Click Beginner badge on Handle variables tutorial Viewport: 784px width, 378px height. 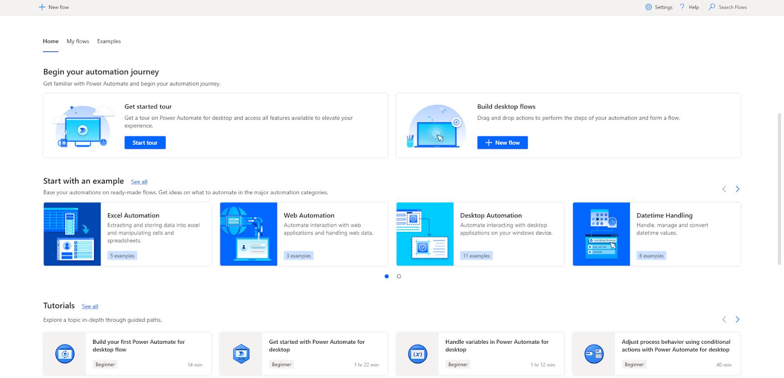pos(458,364)
